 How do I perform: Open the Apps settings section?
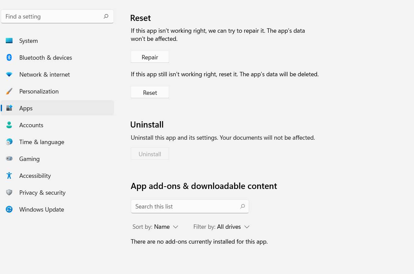(26, 108)
